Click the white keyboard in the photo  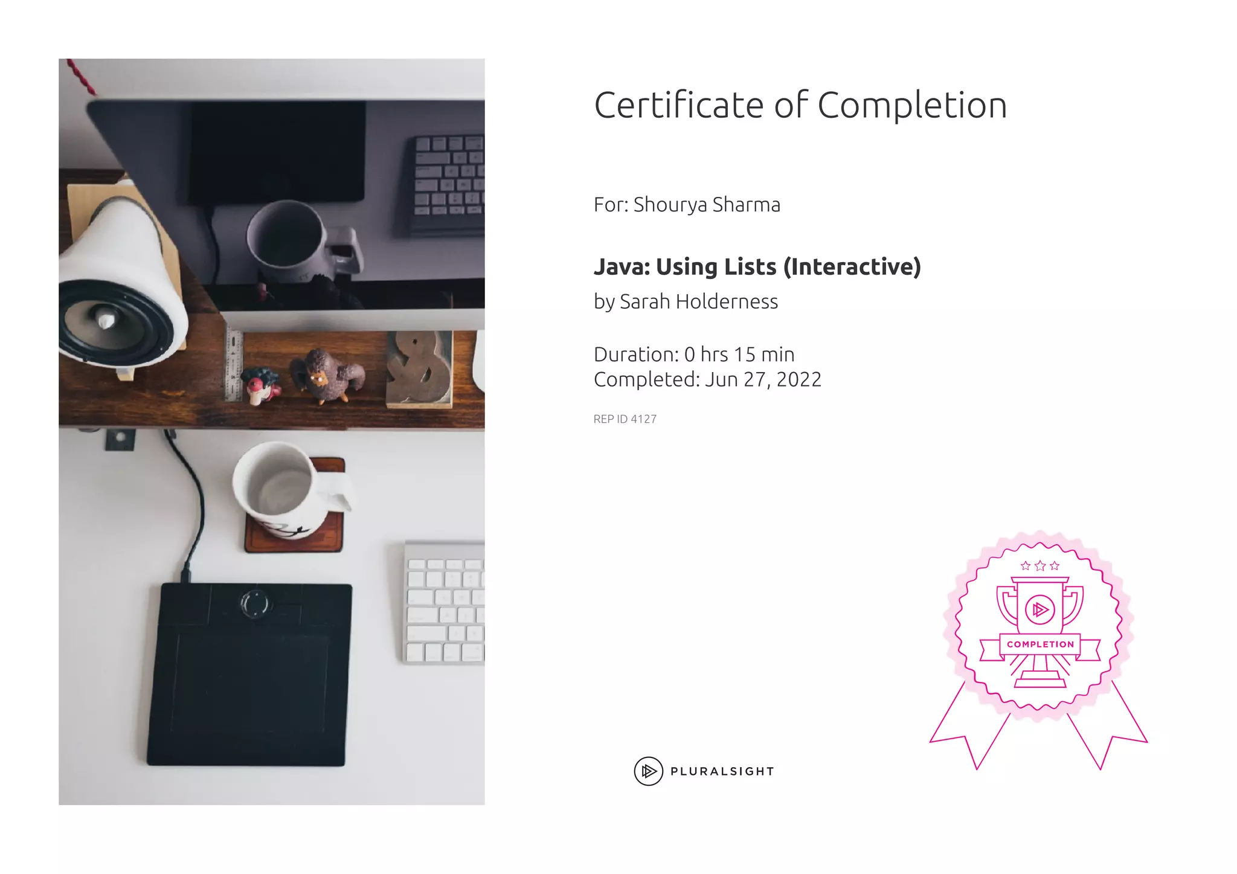click(x=445, y=602)
